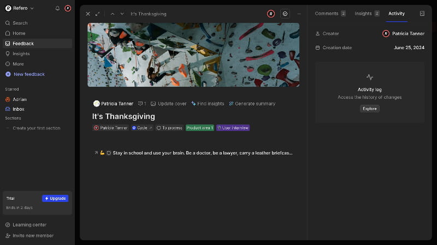Click Generate summary
This screenshot has height=245, width=437.
pyautogui.click(x=252, y=104)
